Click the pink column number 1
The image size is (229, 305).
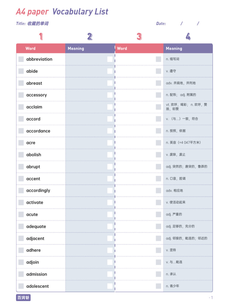[x=41, y=37]
